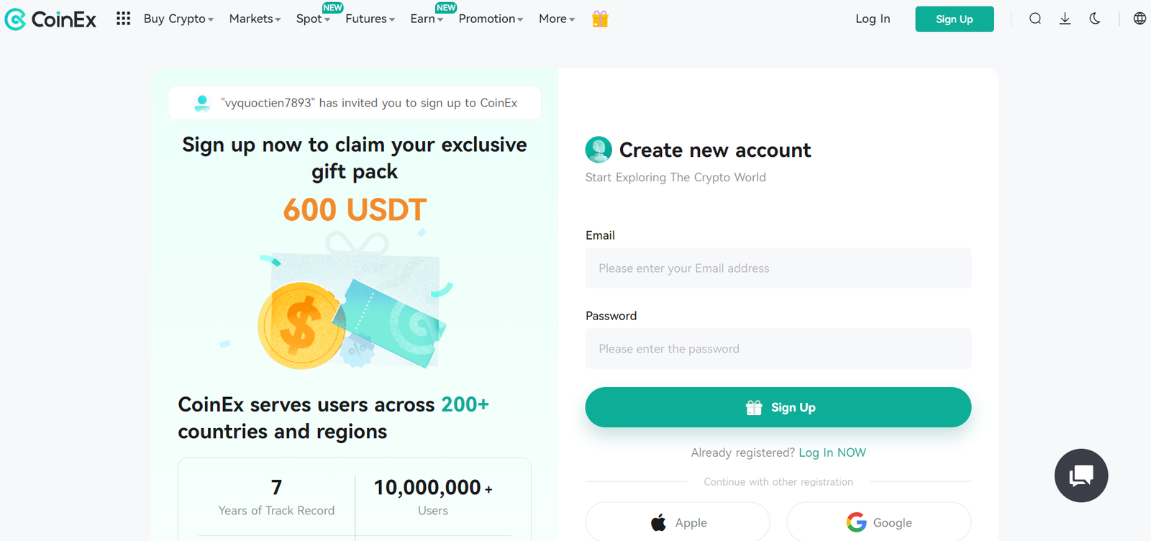Click the Email address input field
This screenshot has height=541, width=1151.
click(778, 268)
